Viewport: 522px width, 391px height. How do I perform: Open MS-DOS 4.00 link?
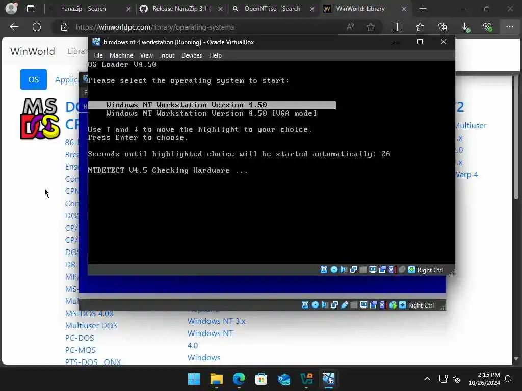[x=89, y=313]
